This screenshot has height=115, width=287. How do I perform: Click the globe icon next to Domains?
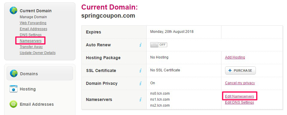point(14,73)
